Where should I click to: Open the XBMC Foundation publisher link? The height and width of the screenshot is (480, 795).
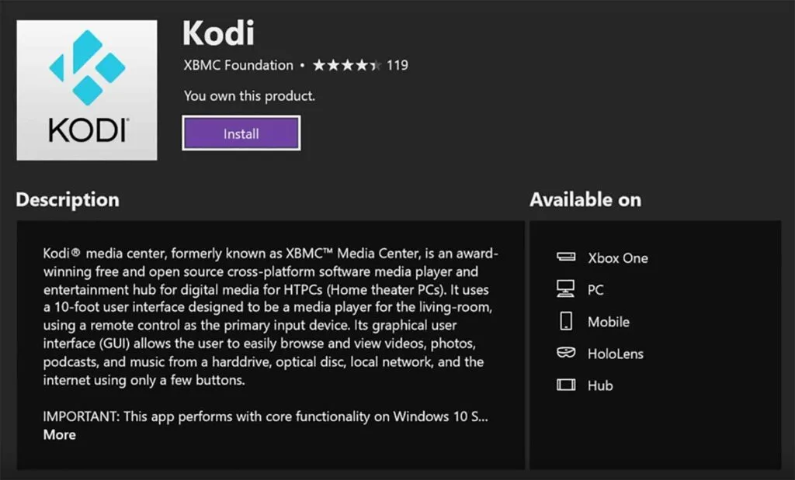238,65
